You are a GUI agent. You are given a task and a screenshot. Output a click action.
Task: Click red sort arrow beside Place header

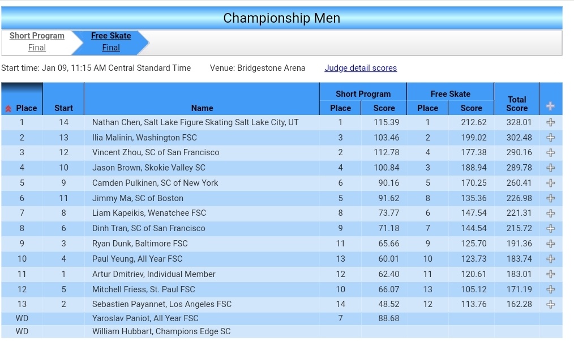point(8,109)
